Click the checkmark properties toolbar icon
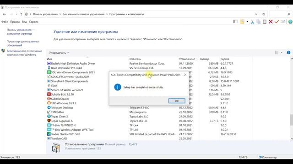The width and height of the screenshot is (293, 164). 277,22
